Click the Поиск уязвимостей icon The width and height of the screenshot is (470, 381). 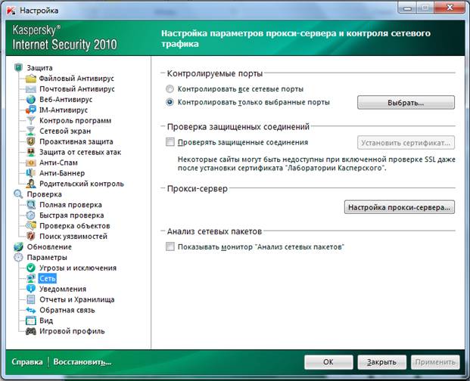[31, 236]
